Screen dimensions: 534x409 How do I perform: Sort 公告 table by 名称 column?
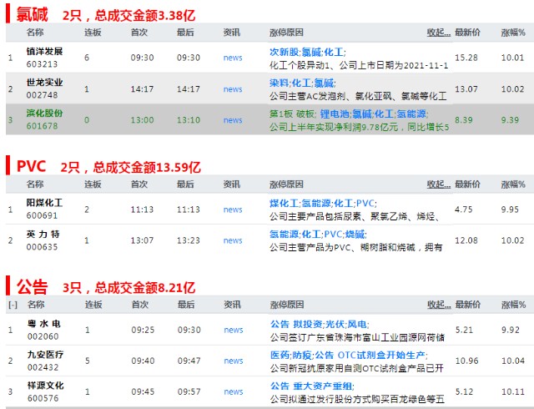click(36, 305)
